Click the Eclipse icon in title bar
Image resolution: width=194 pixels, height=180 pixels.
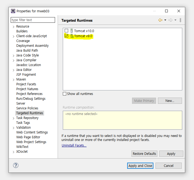[13, 11]
